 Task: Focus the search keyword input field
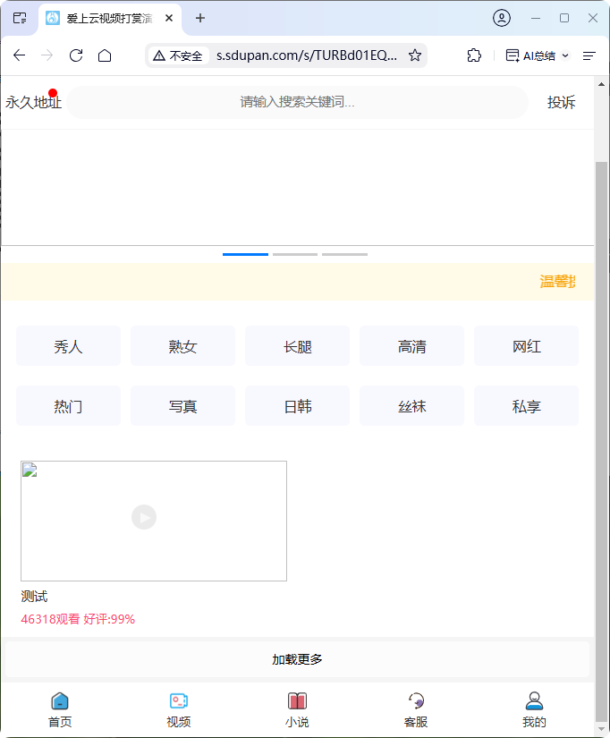298,102
